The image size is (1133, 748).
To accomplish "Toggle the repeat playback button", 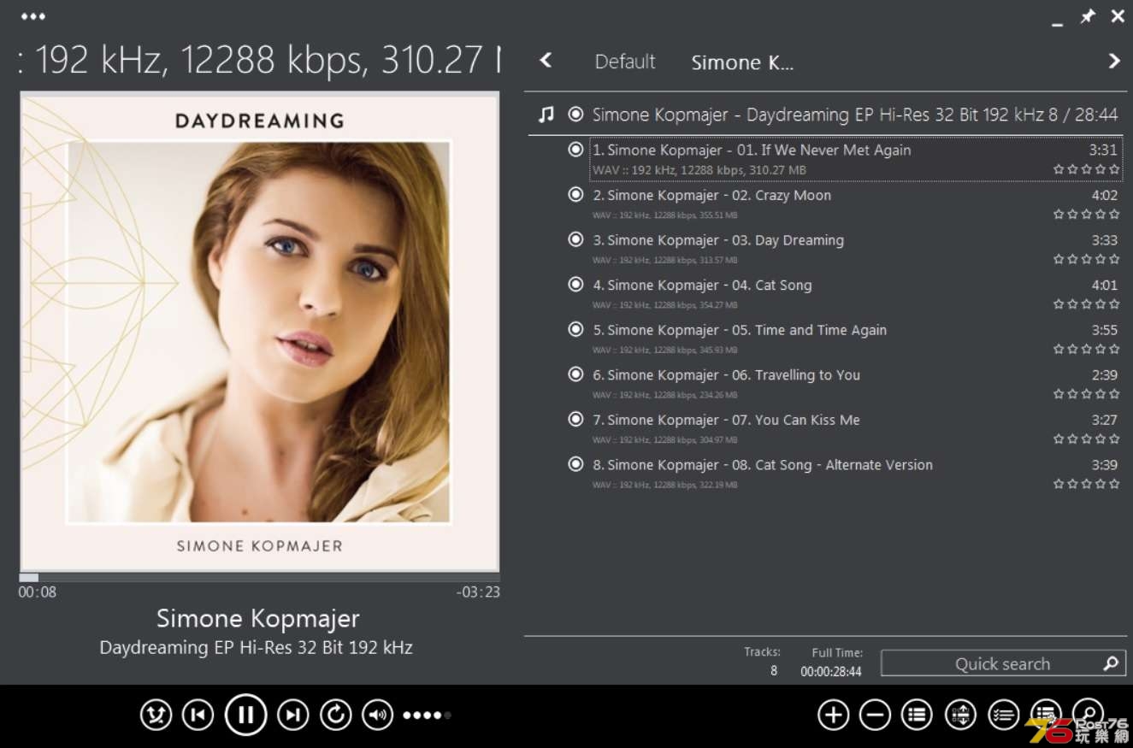I will pos(335,715).
